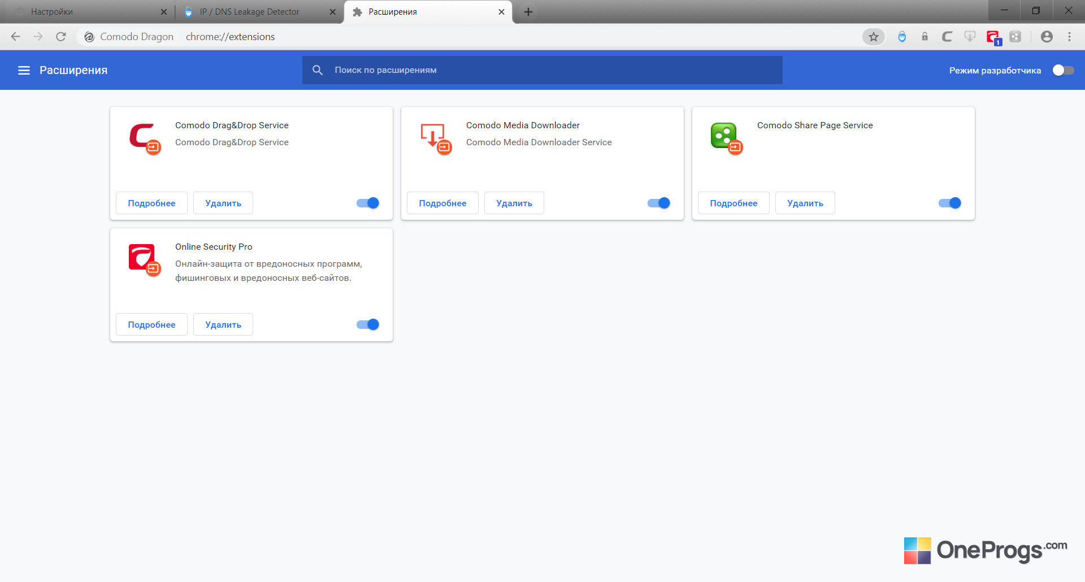Click the Comodo Media Downloader icon

(436, 138)
